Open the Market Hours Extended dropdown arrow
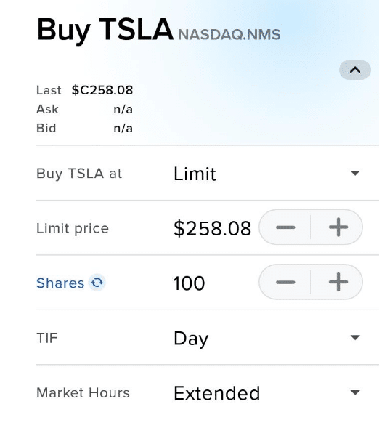Viewport: 387px width, 428px height. (355, 392)
